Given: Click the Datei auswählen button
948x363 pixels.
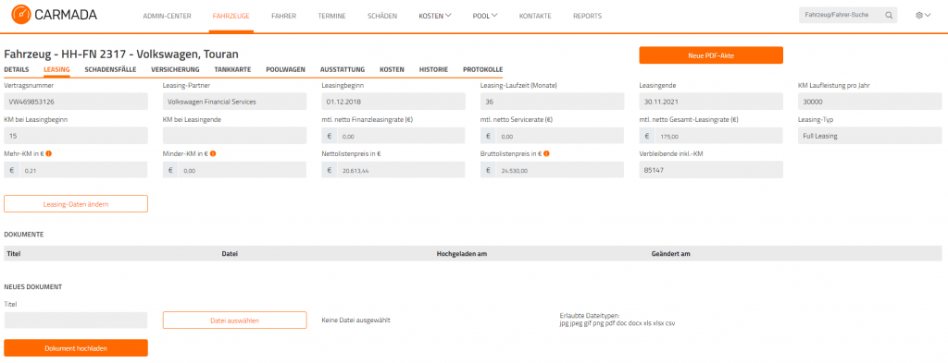Looking at the screenshot, I should [234, 321].
